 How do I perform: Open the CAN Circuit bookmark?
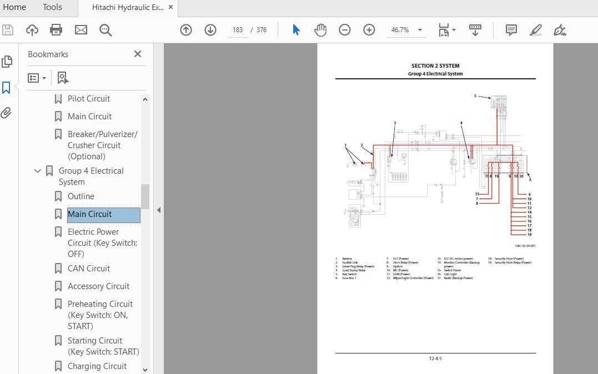click(x=89, y=269)
